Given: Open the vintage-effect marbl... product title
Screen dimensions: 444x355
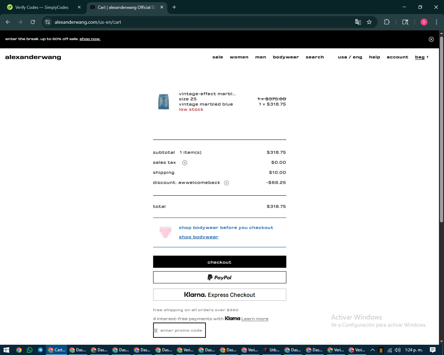Looking at the screenshot, I should tap(207, 94).
